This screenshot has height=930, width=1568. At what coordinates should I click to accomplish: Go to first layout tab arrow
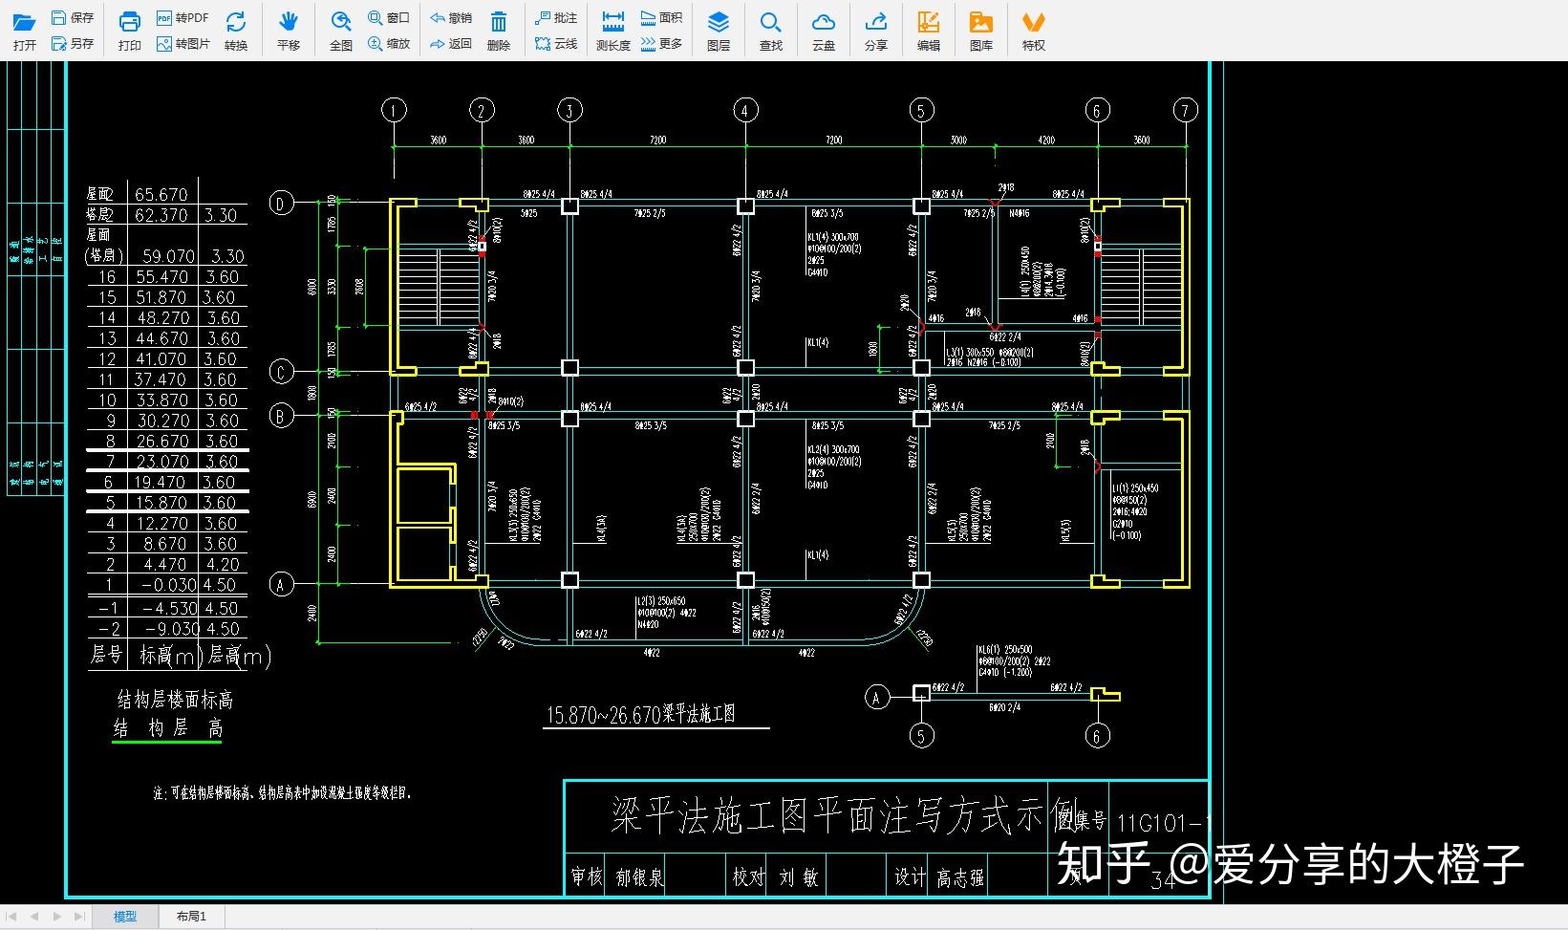[12, 916]
